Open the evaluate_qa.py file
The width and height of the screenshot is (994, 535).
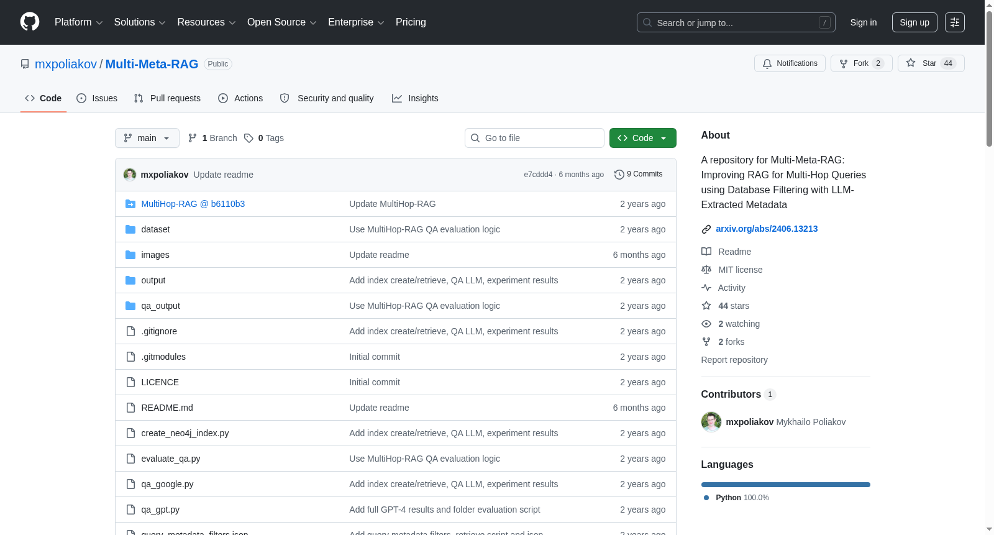(x=171, y=459)
